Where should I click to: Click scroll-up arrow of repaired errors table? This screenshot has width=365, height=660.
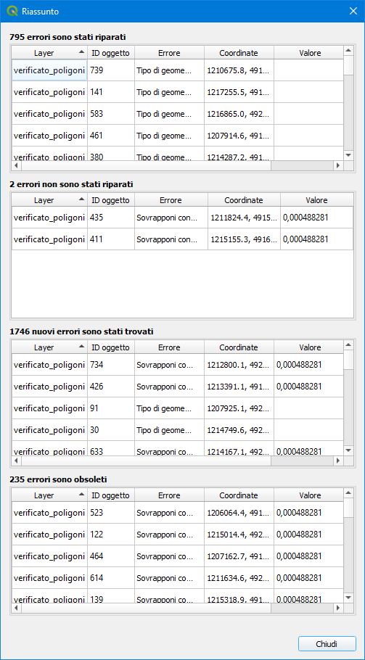tap(348, 51)
